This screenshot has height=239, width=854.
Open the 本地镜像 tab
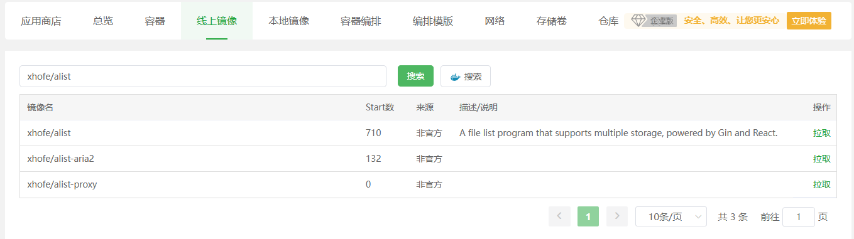[x=288, y=21]
